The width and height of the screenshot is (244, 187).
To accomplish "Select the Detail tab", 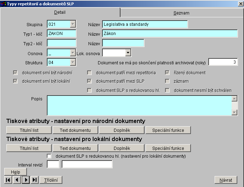I will [60, 12].
